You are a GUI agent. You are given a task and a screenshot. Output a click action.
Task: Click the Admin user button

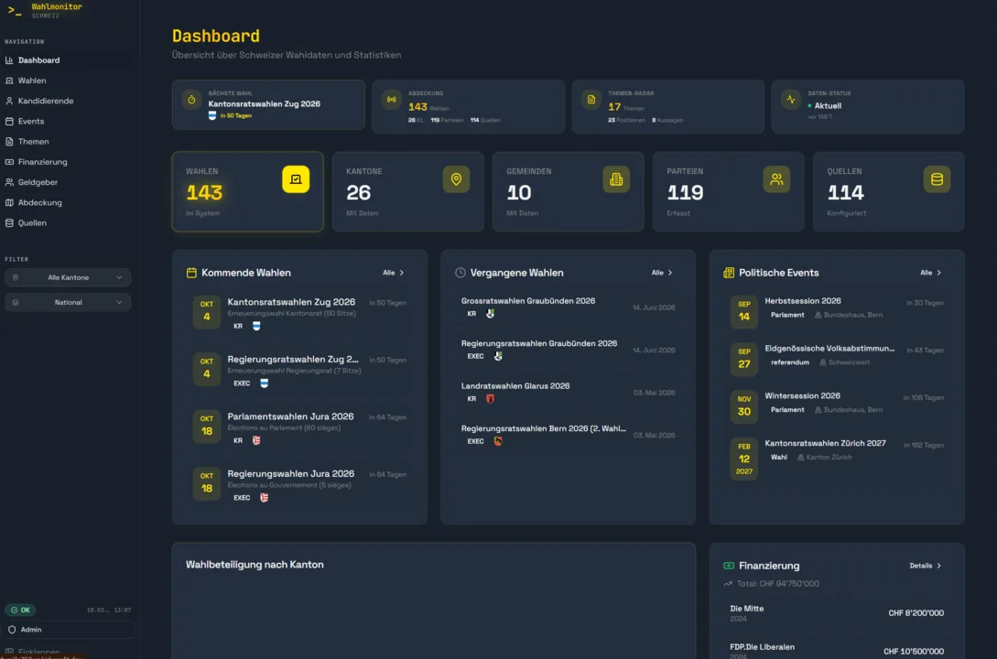coord(70,630)
